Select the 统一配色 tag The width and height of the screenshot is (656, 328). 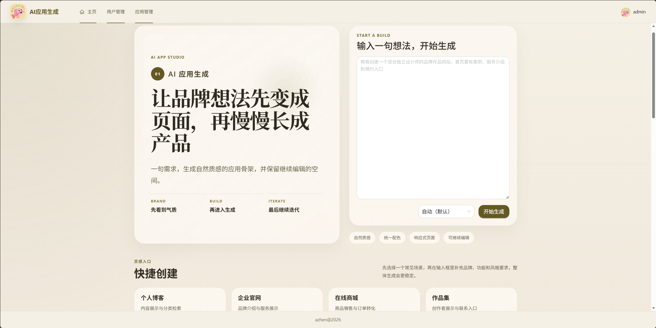(392, 238)
